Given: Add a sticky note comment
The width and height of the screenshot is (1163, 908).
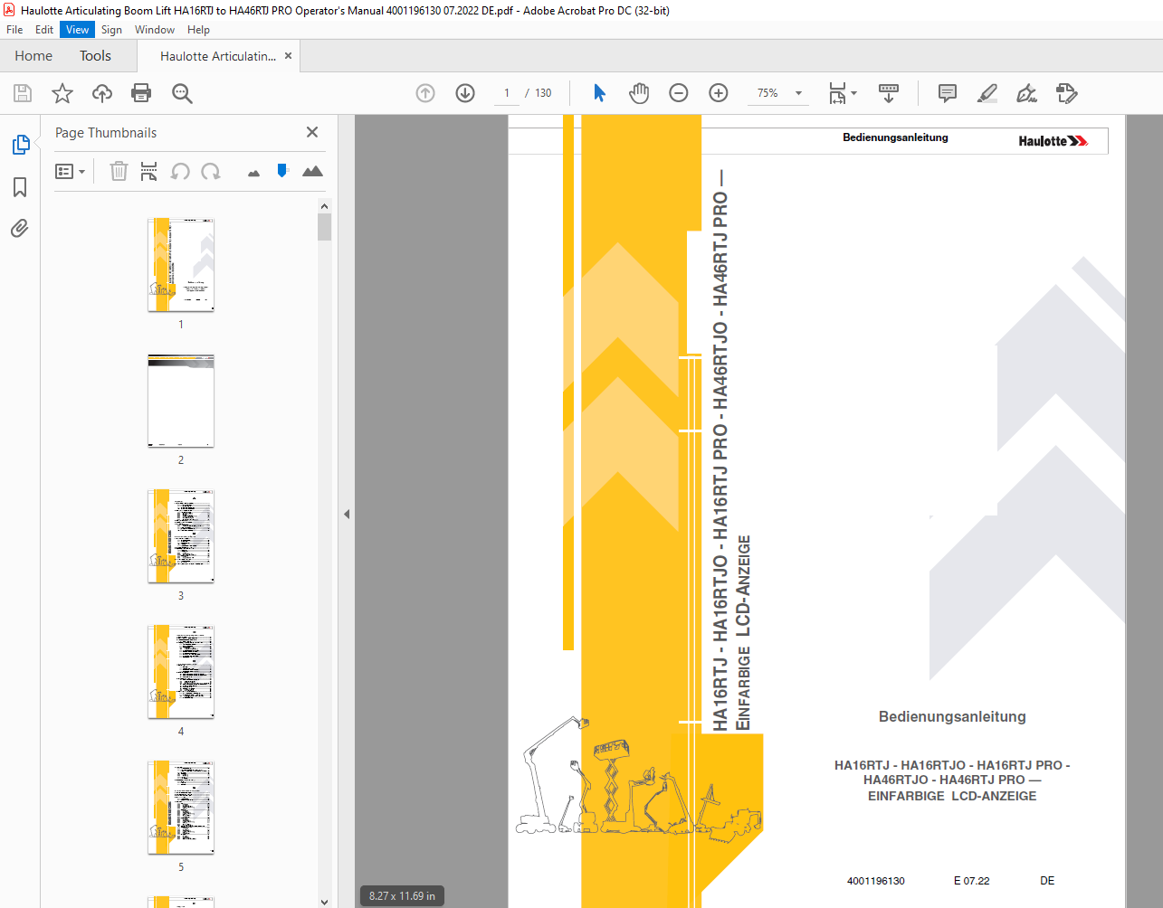Looking at the screenshot, I should (x=948, y=93).
